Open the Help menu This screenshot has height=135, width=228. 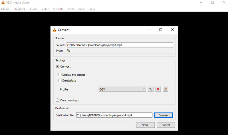[x=92, y=9]
